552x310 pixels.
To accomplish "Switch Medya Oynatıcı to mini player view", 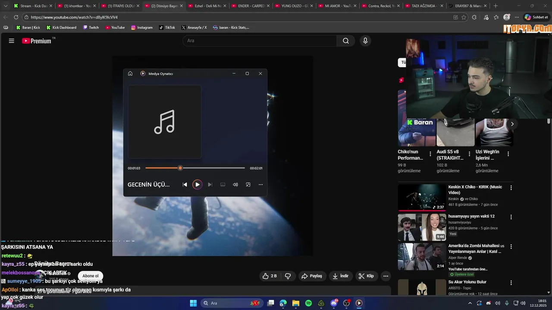I will point(248,185).
